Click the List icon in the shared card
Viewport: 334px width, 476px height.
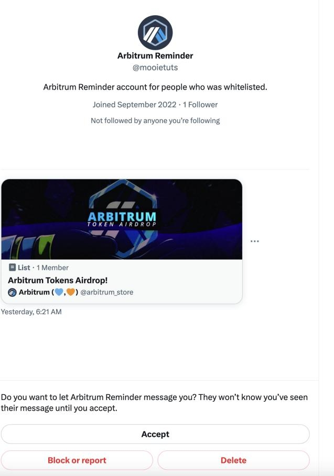[x=12, y=268]
